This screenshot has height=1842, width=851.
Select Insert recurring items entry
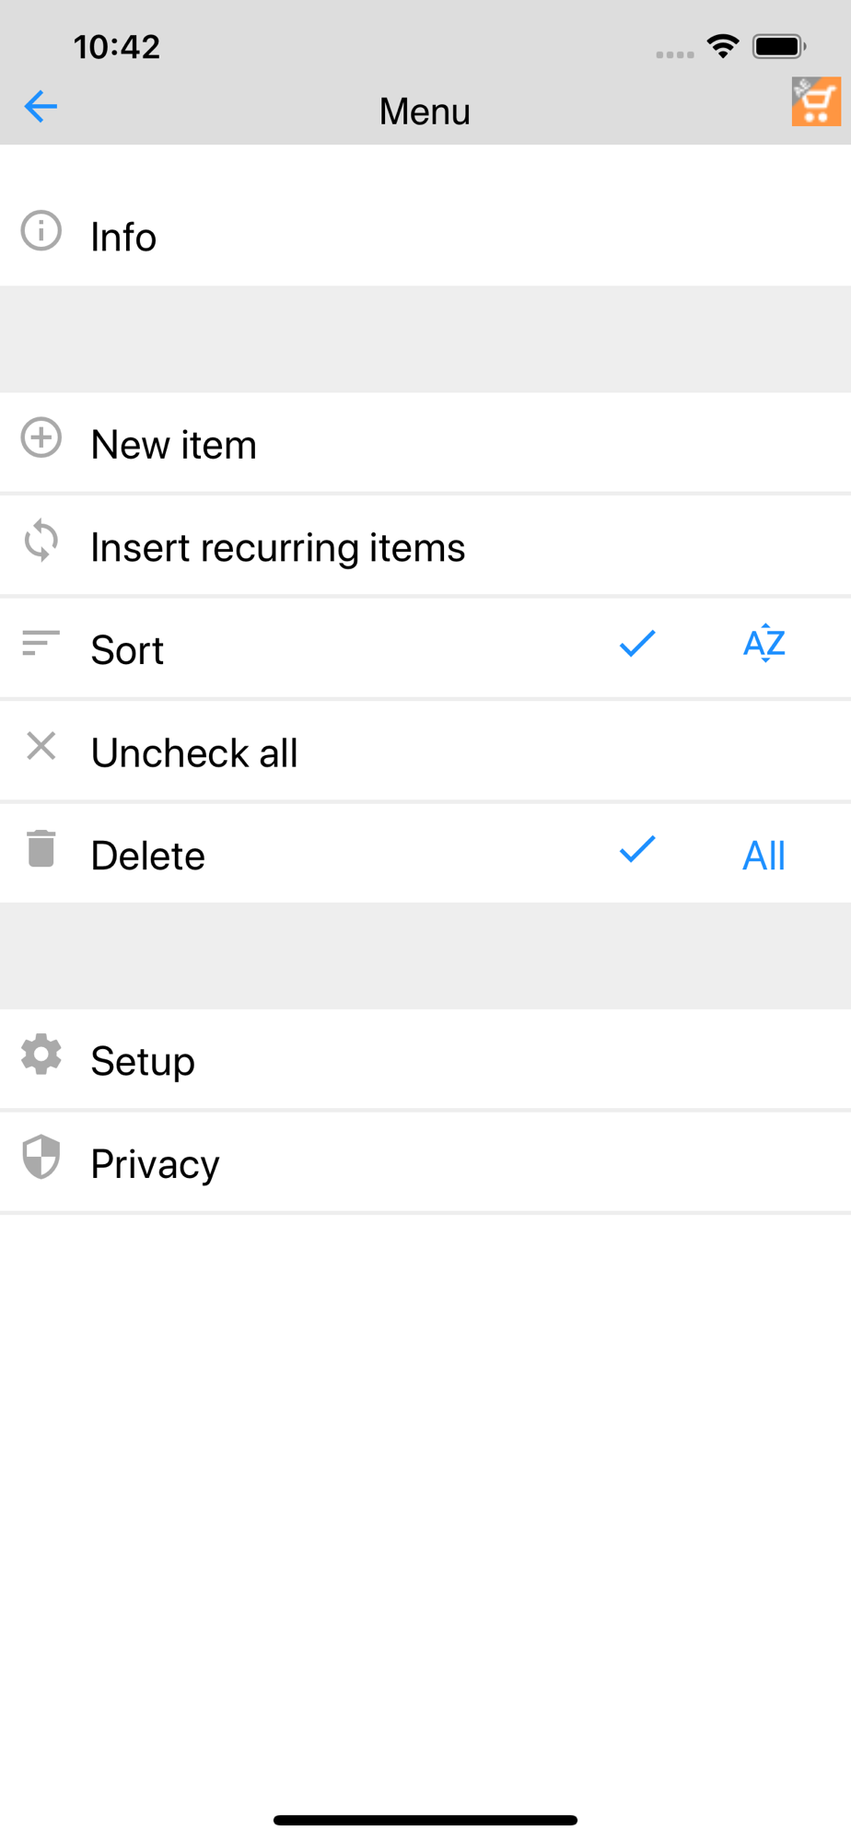(425, 546)
